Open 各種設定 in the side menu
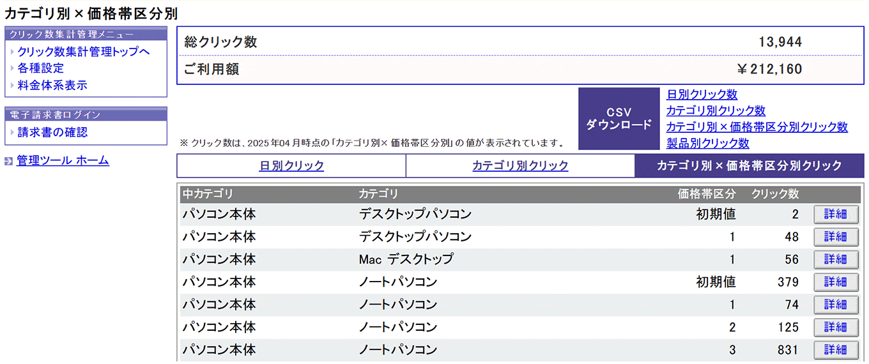The image size is (869, 364). coord(41,68)
